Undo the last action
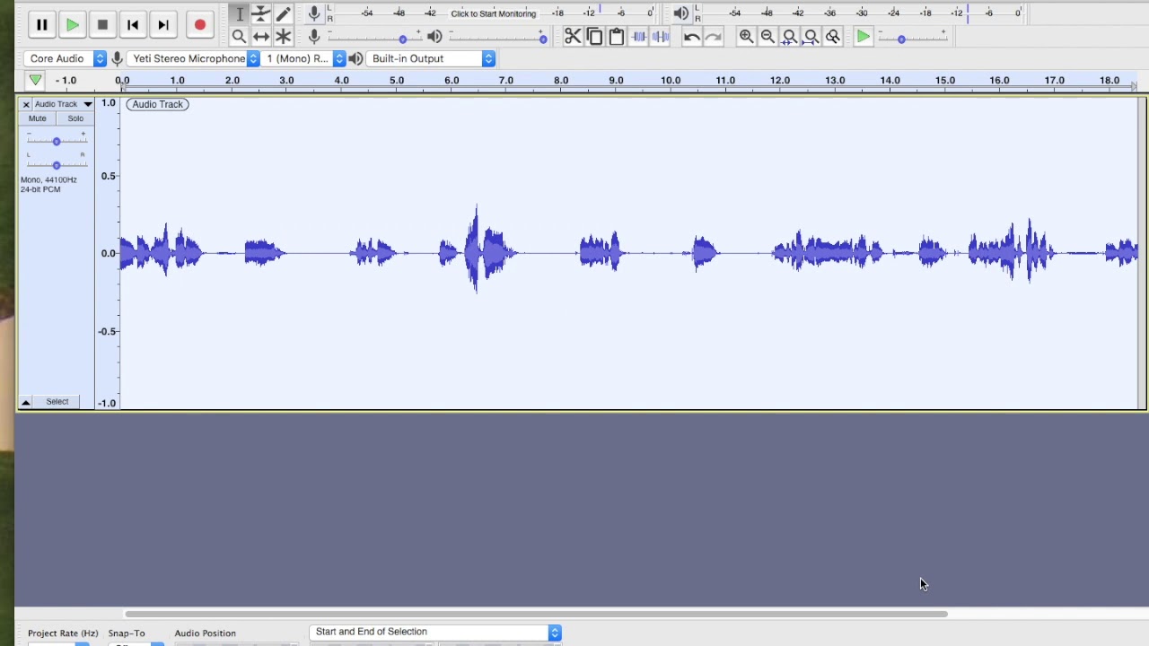This screenshot has height=646, width=1149. pyautogui.click(x=691, y=37)
